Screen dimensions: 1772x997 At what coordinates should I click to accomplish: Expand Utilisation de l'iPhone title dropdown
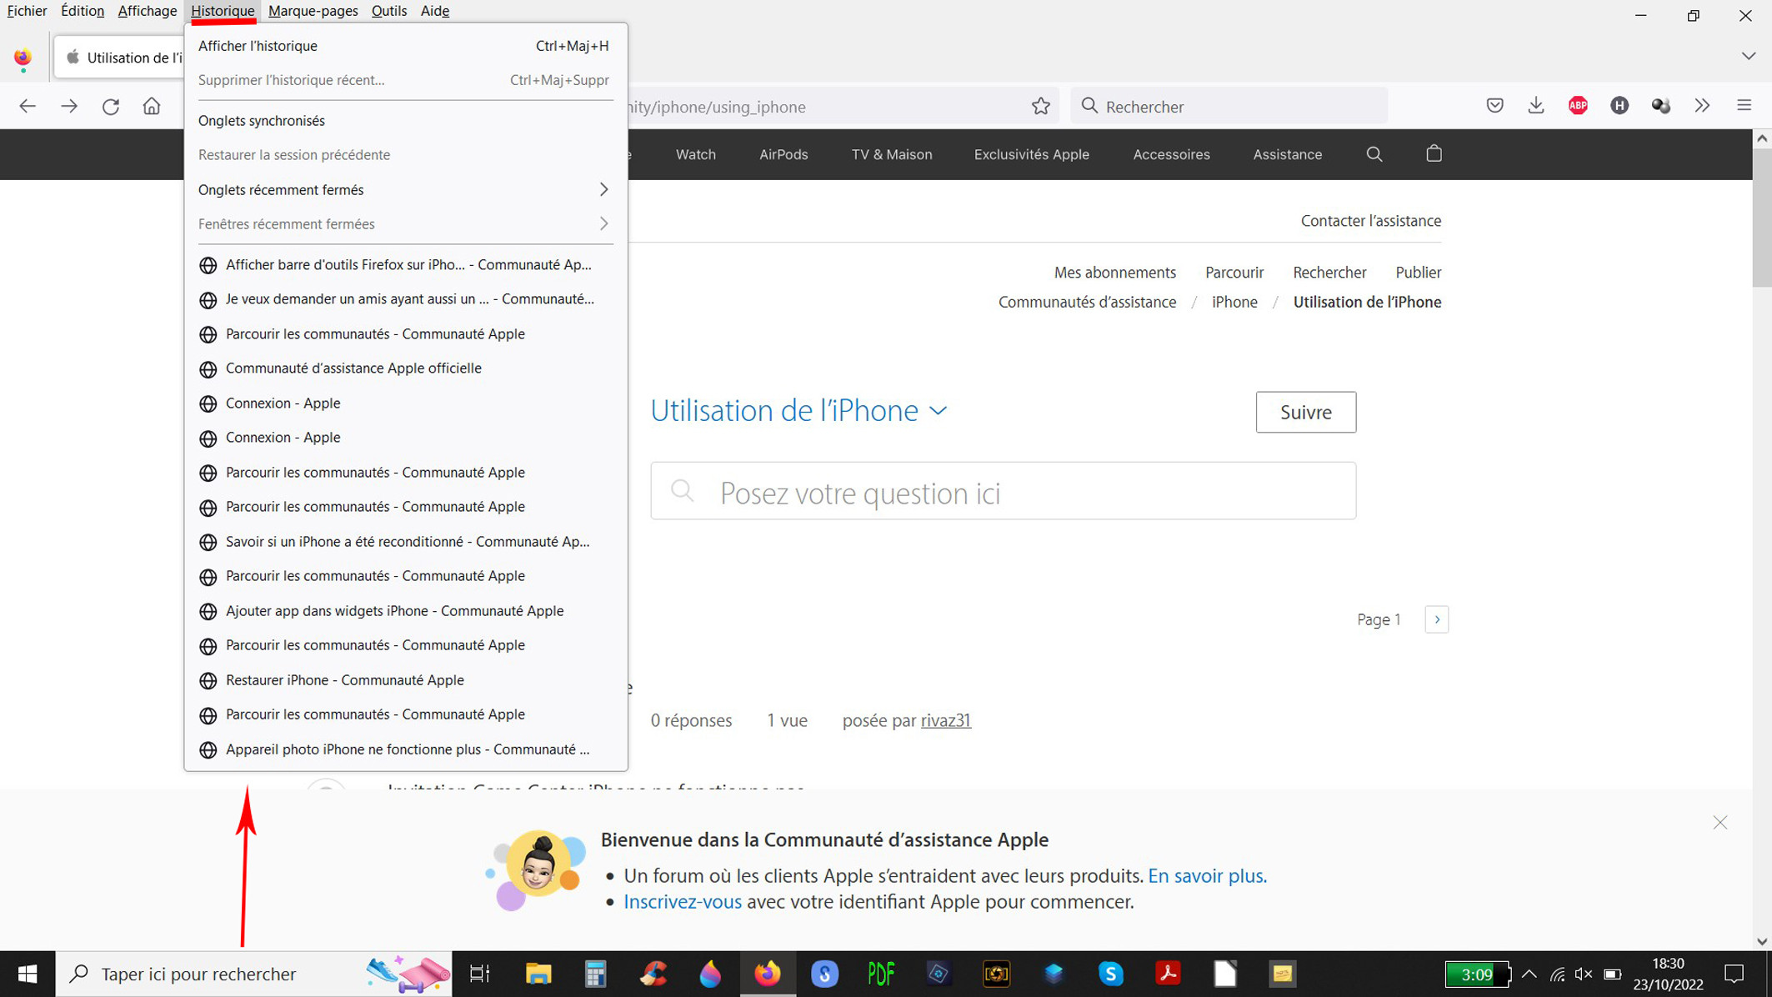coord(938,411)
